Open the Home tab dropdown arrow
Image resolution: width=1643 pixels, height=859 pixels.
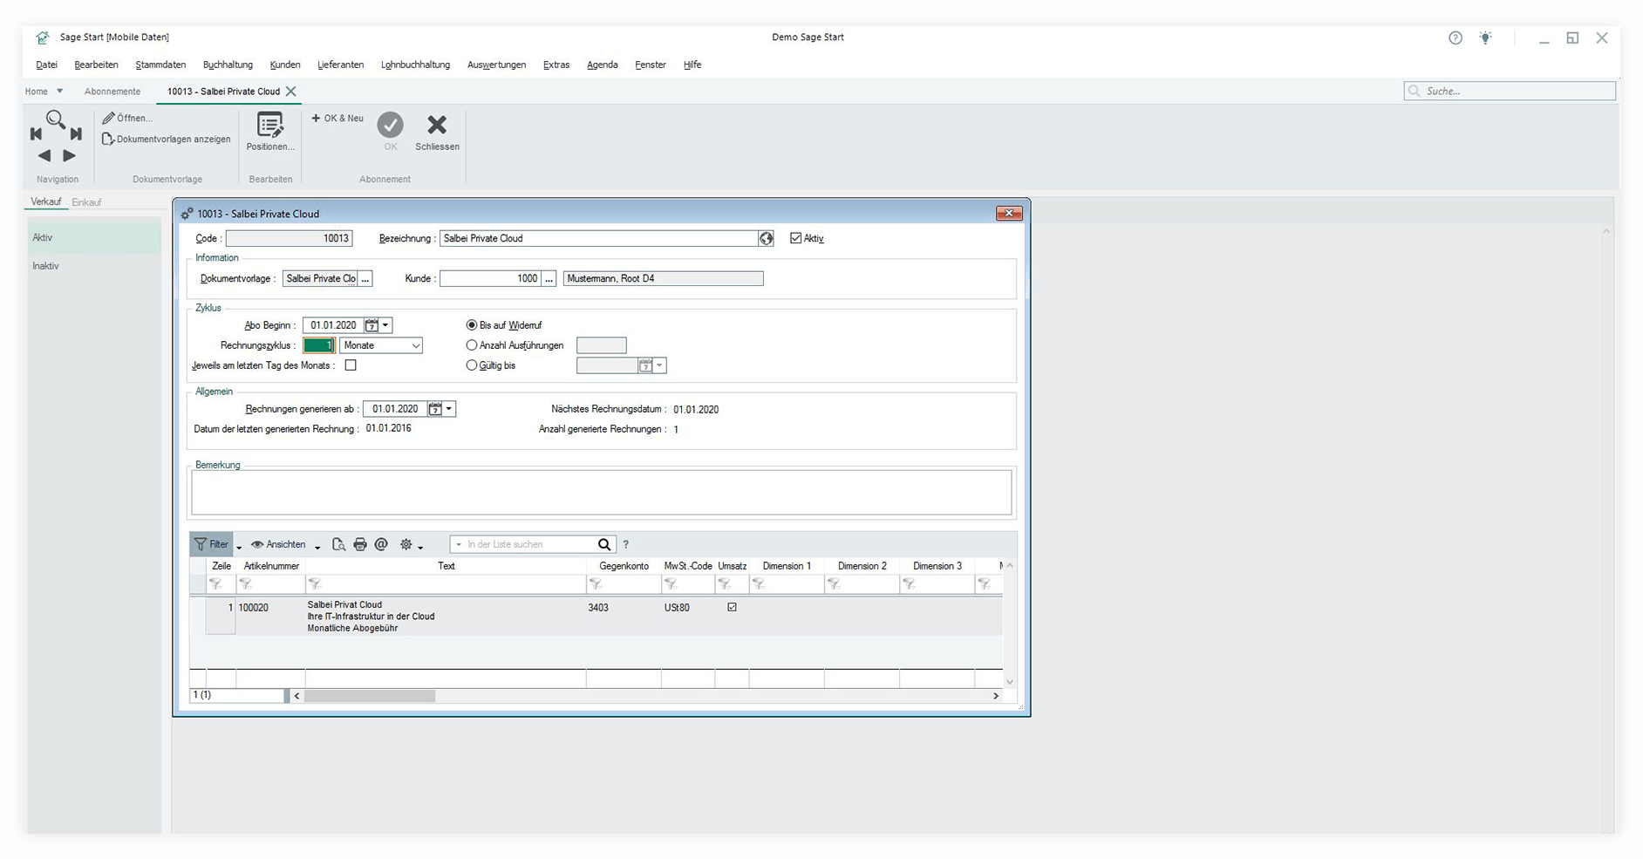[x=59, y=91]
